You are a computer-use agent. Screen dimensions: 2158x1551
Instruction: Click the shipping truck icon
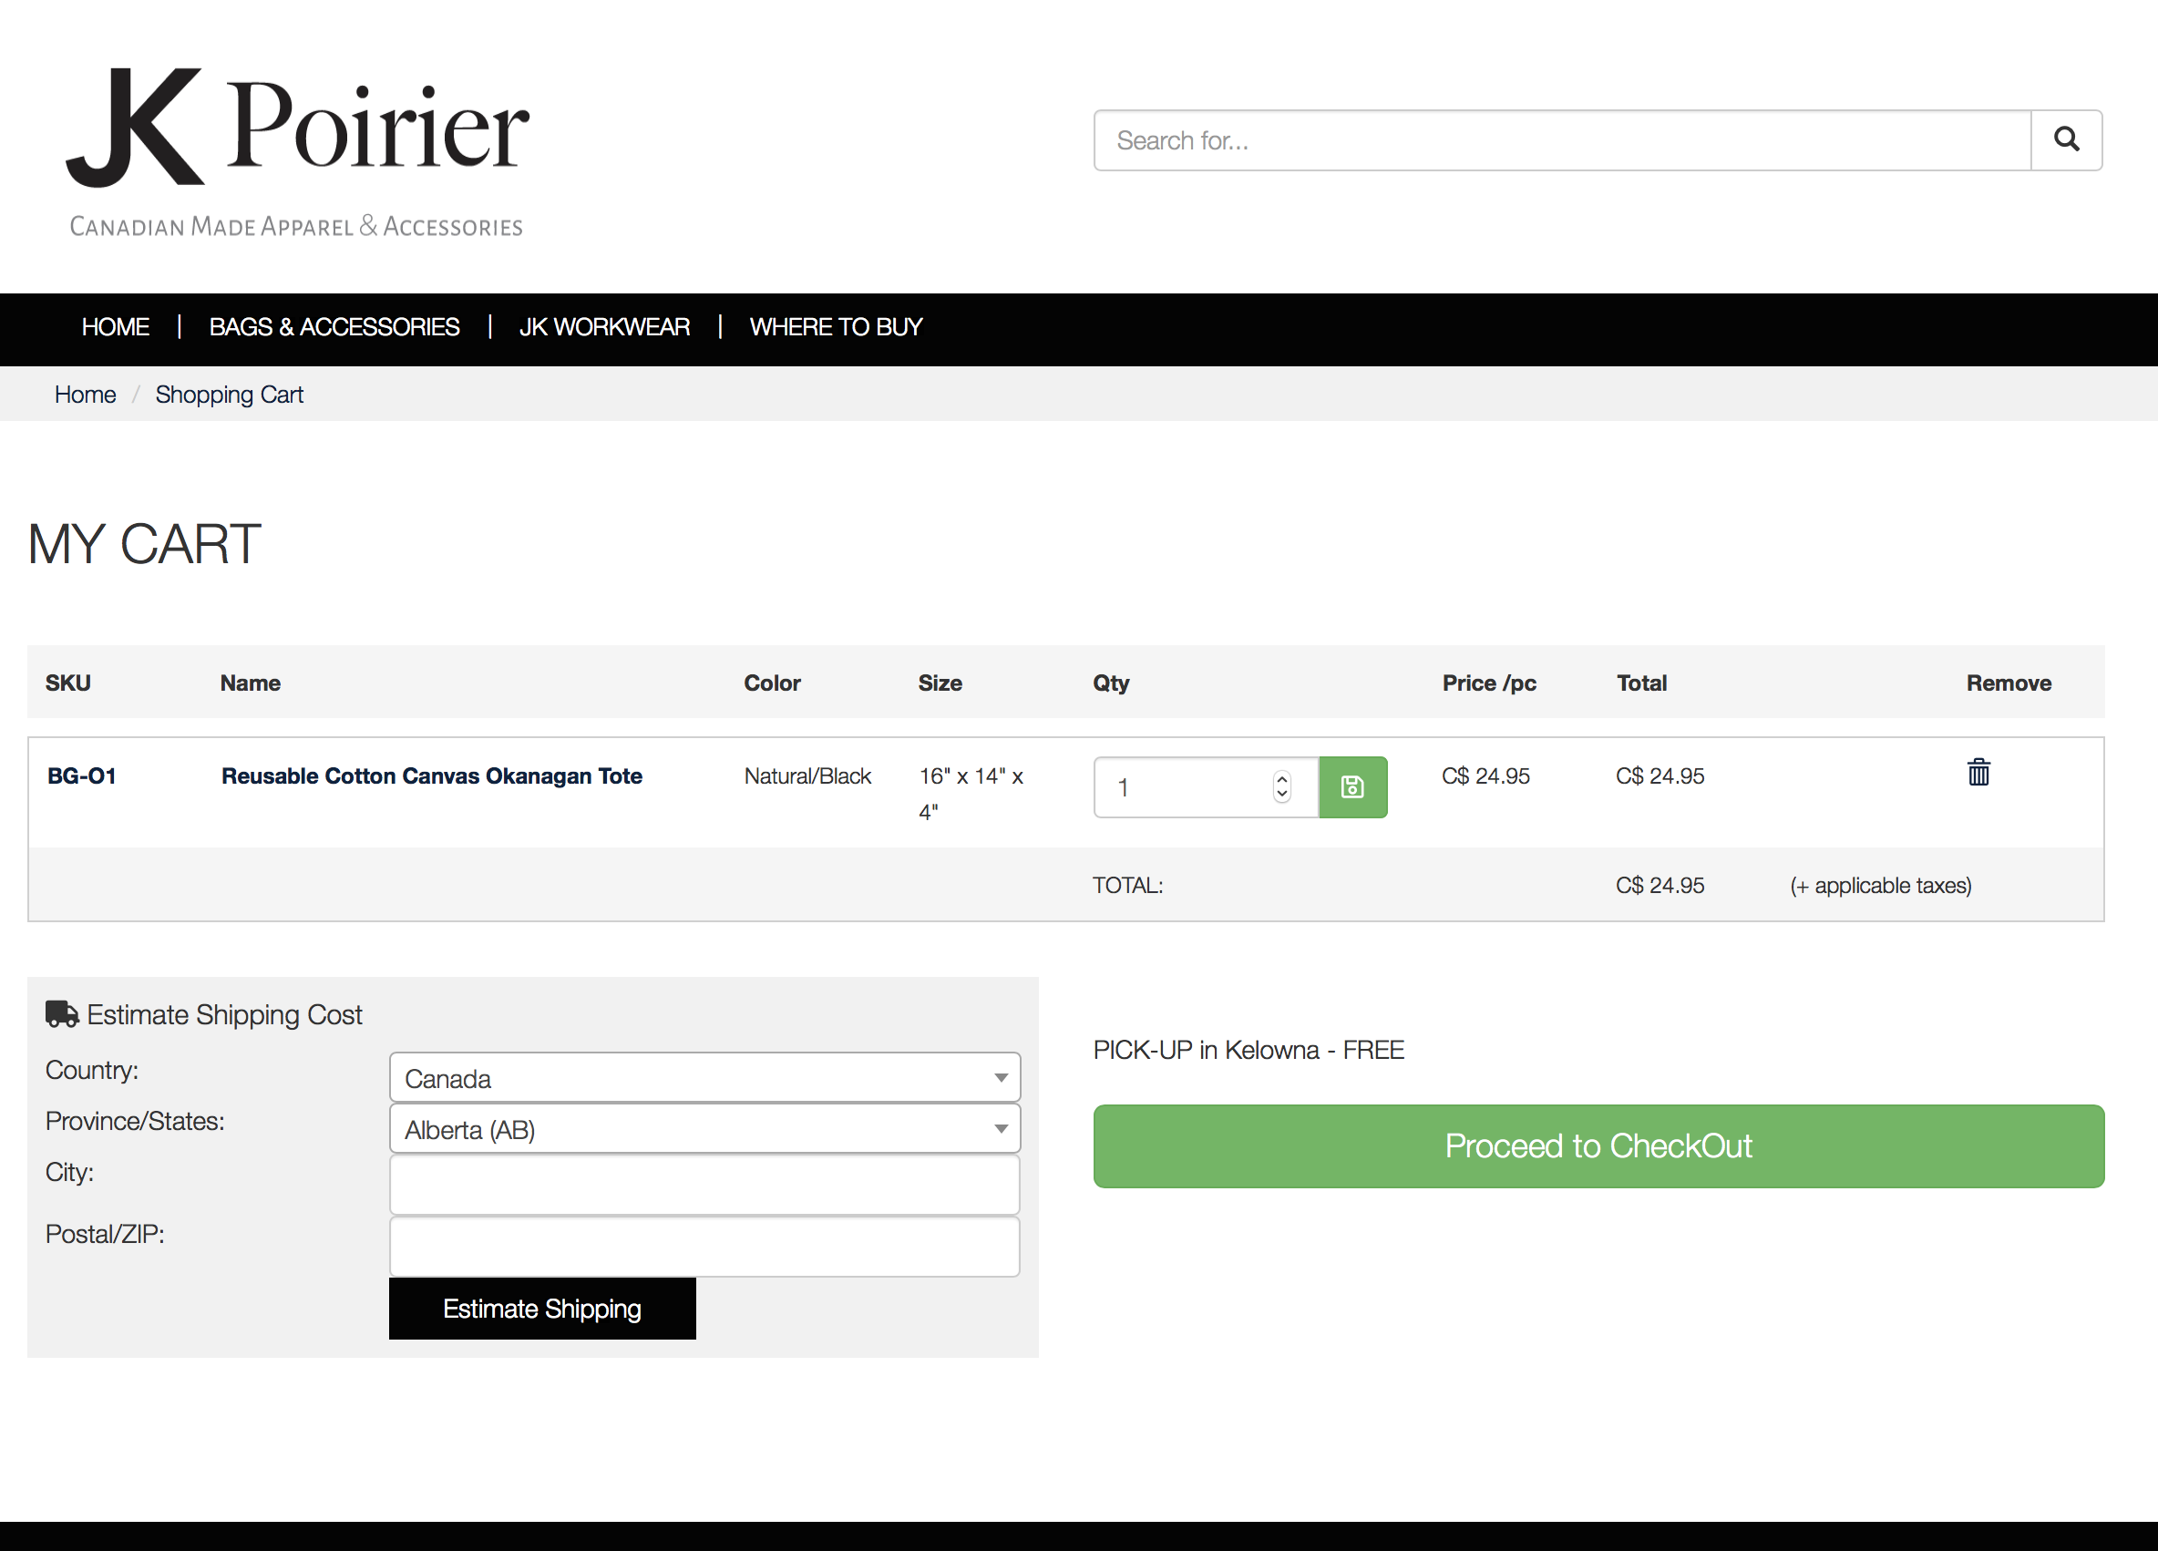[x=62, y=1014]
